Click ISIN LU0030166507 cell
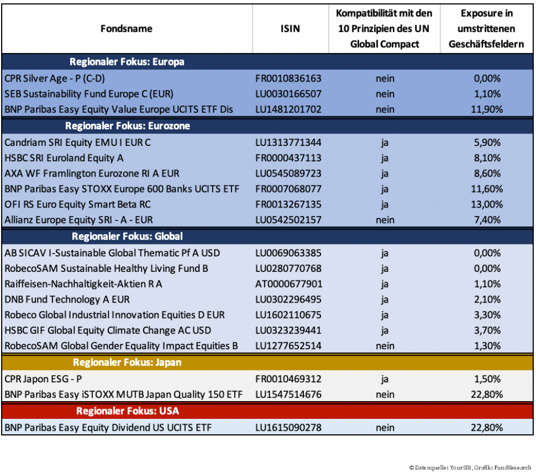 288,94
